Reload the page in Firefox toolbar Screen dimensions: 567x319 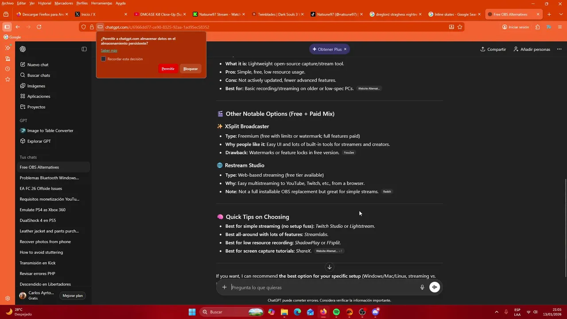pyautogui.click(x=39, y=27)
